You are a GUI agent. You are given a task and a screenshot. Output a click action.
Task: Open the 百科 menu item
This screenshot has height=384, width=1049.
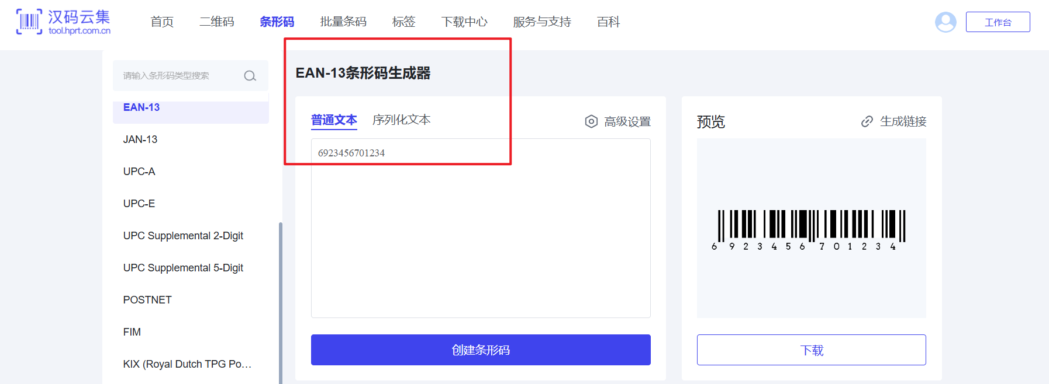(x=608, y=22)
